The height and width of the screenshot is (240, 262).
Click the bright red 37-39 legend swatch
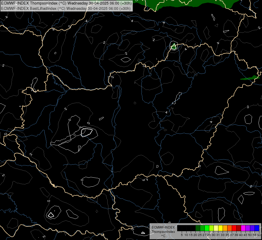pyautogui.click(x=234, y=228)
